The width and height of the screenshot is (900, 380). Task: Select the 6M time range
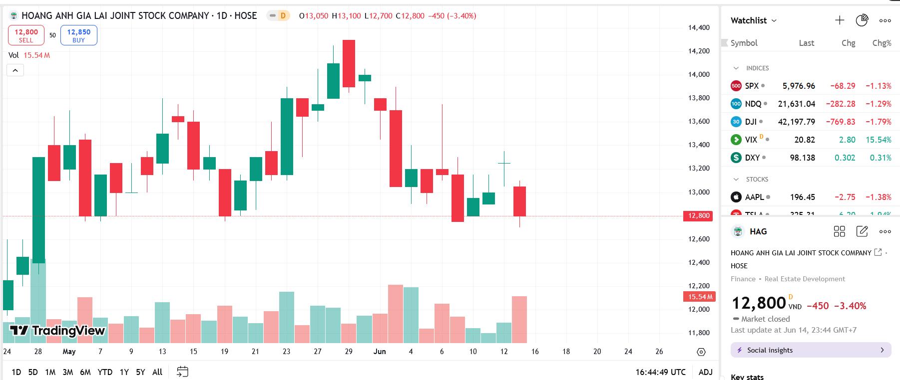point(85,372)
